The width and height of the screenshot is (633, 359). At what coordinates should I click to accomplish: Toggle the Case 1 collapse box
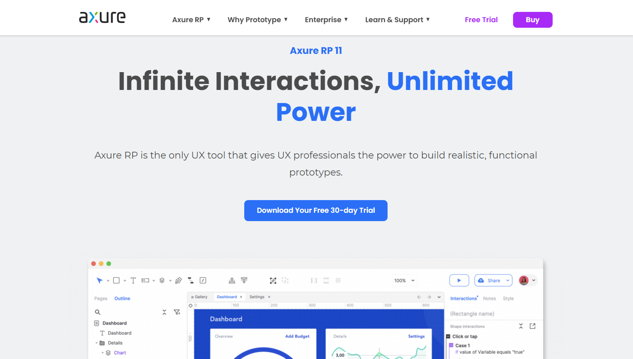coord(451,345)
